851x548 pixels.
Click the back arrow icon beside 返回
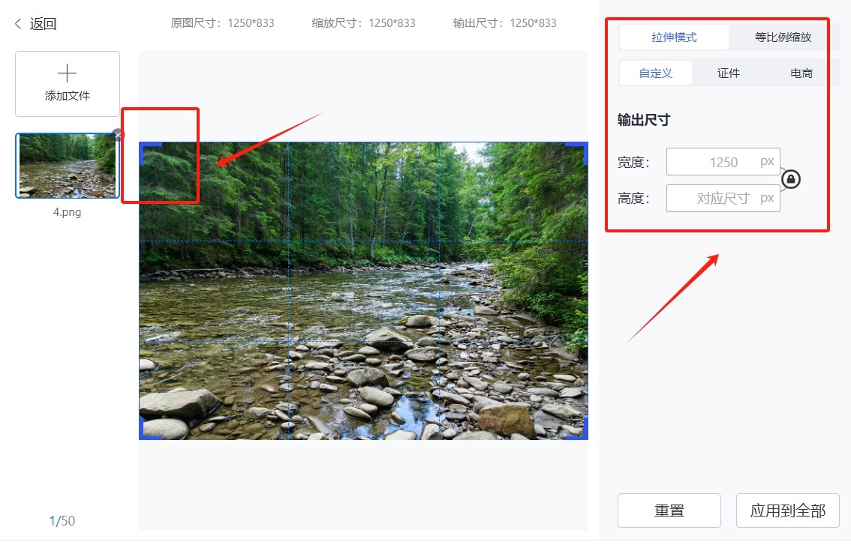pyautogui.click(x=18, y=24)
